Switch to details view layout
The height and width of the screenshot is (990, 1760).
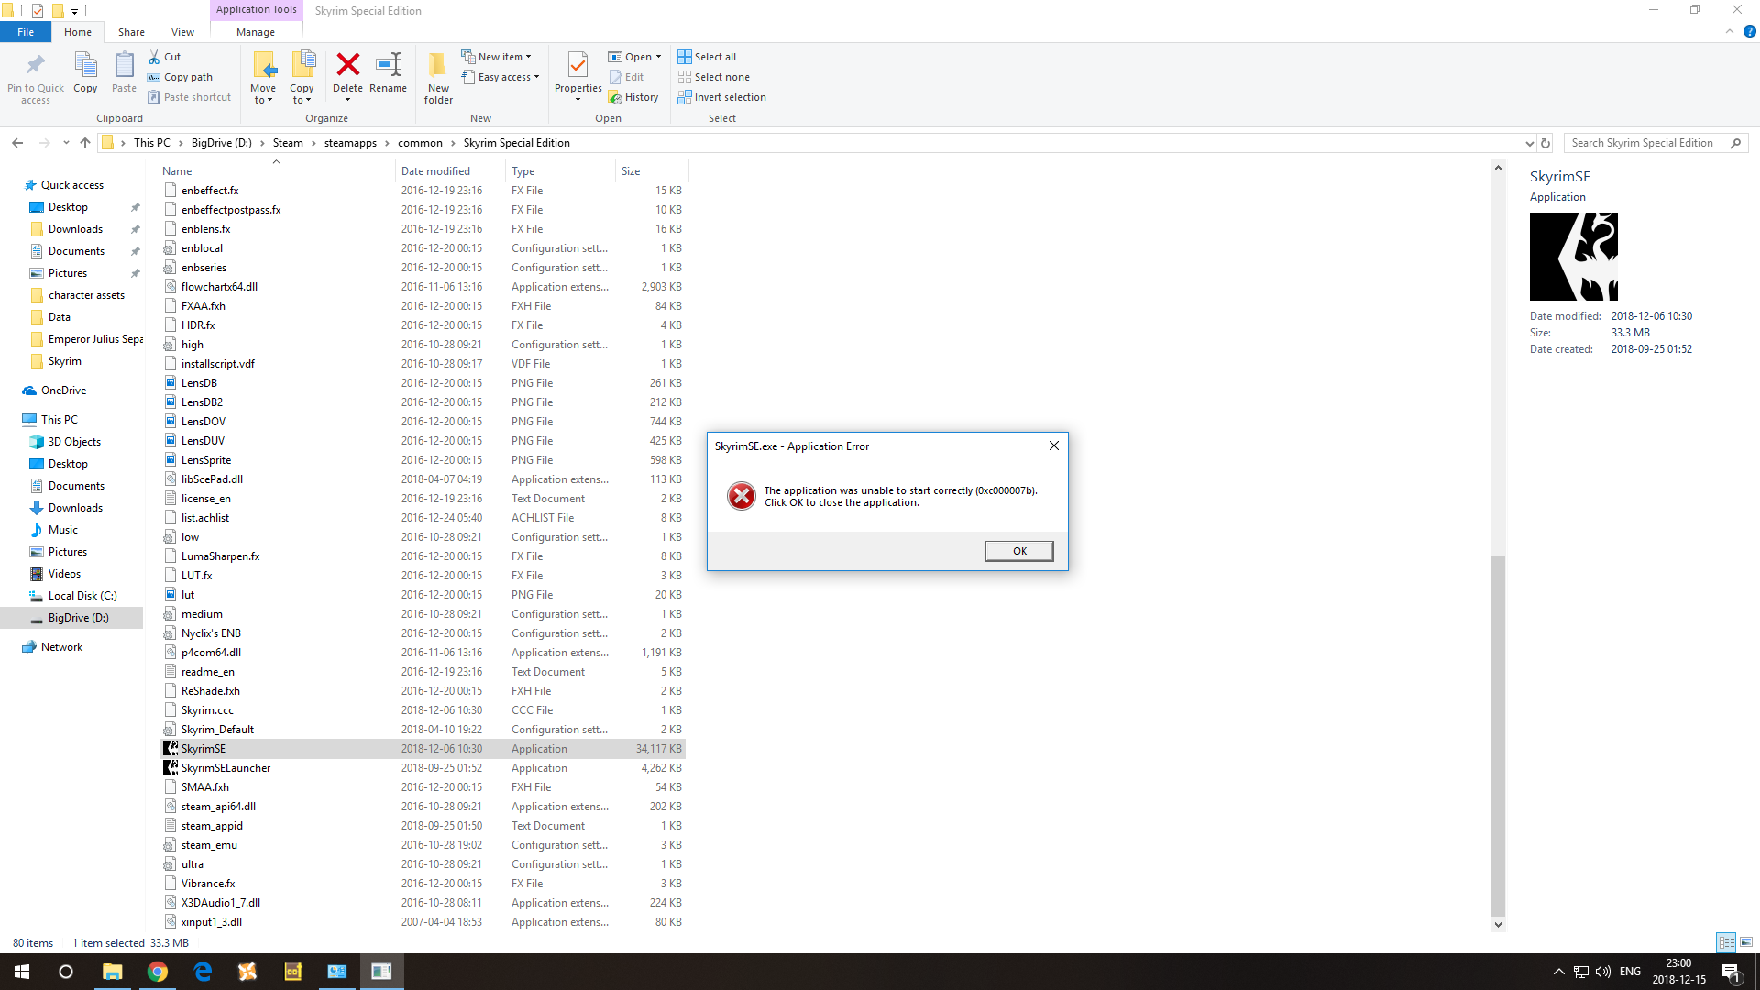tap(1726, 942)
